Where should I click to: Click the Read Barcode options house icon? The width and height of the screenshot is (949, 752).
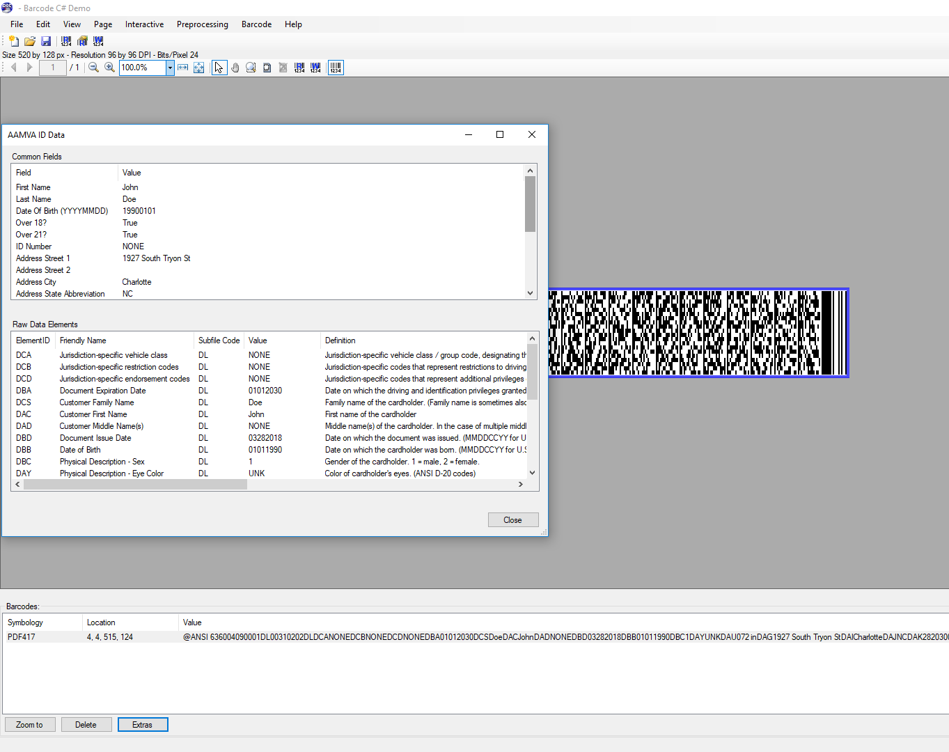point(82,41)
